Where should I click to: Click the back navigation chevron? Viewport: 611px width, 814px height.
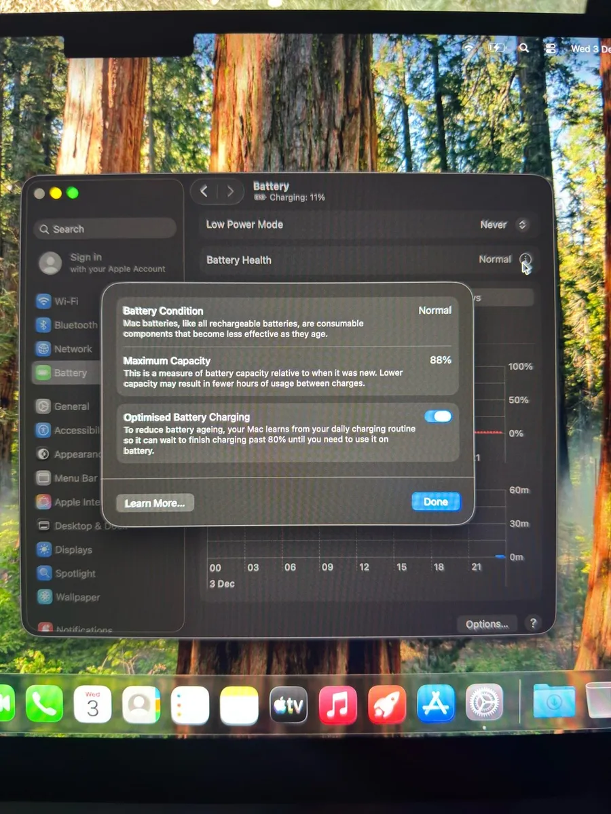coord(204,191)
